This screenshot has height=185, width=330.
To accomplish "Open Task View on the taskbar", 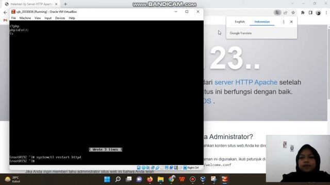I will pyautogui.click(x=128, y=179).
